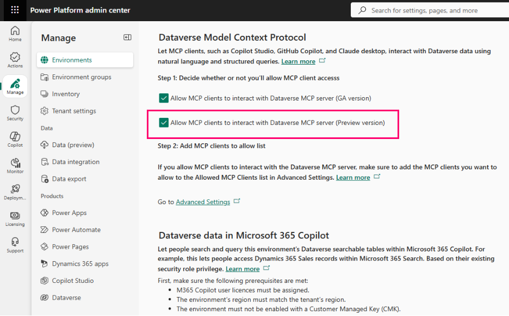Viewport: 509px width, 316px height.
Task: Uncheck Allow MCP clients GA version checkbox
Action: pyautogui.click(x=164, y=98)
